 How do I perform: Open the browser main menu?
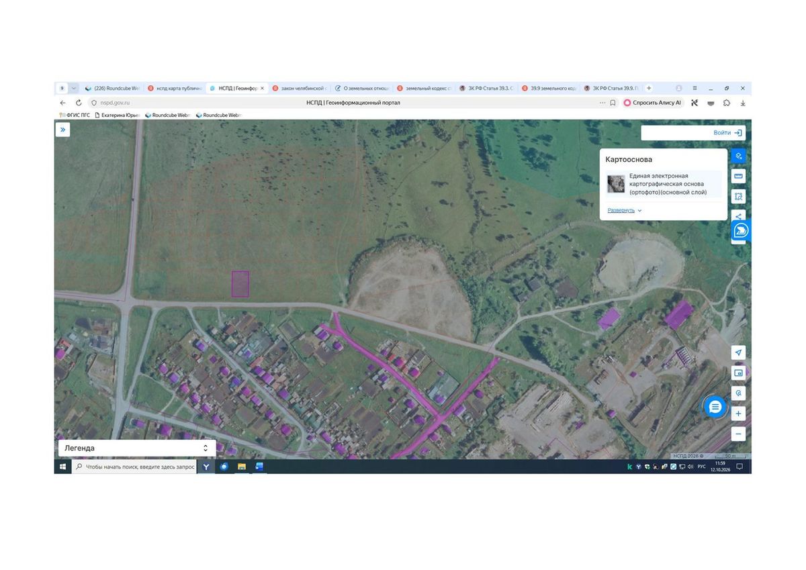point(695,88)
